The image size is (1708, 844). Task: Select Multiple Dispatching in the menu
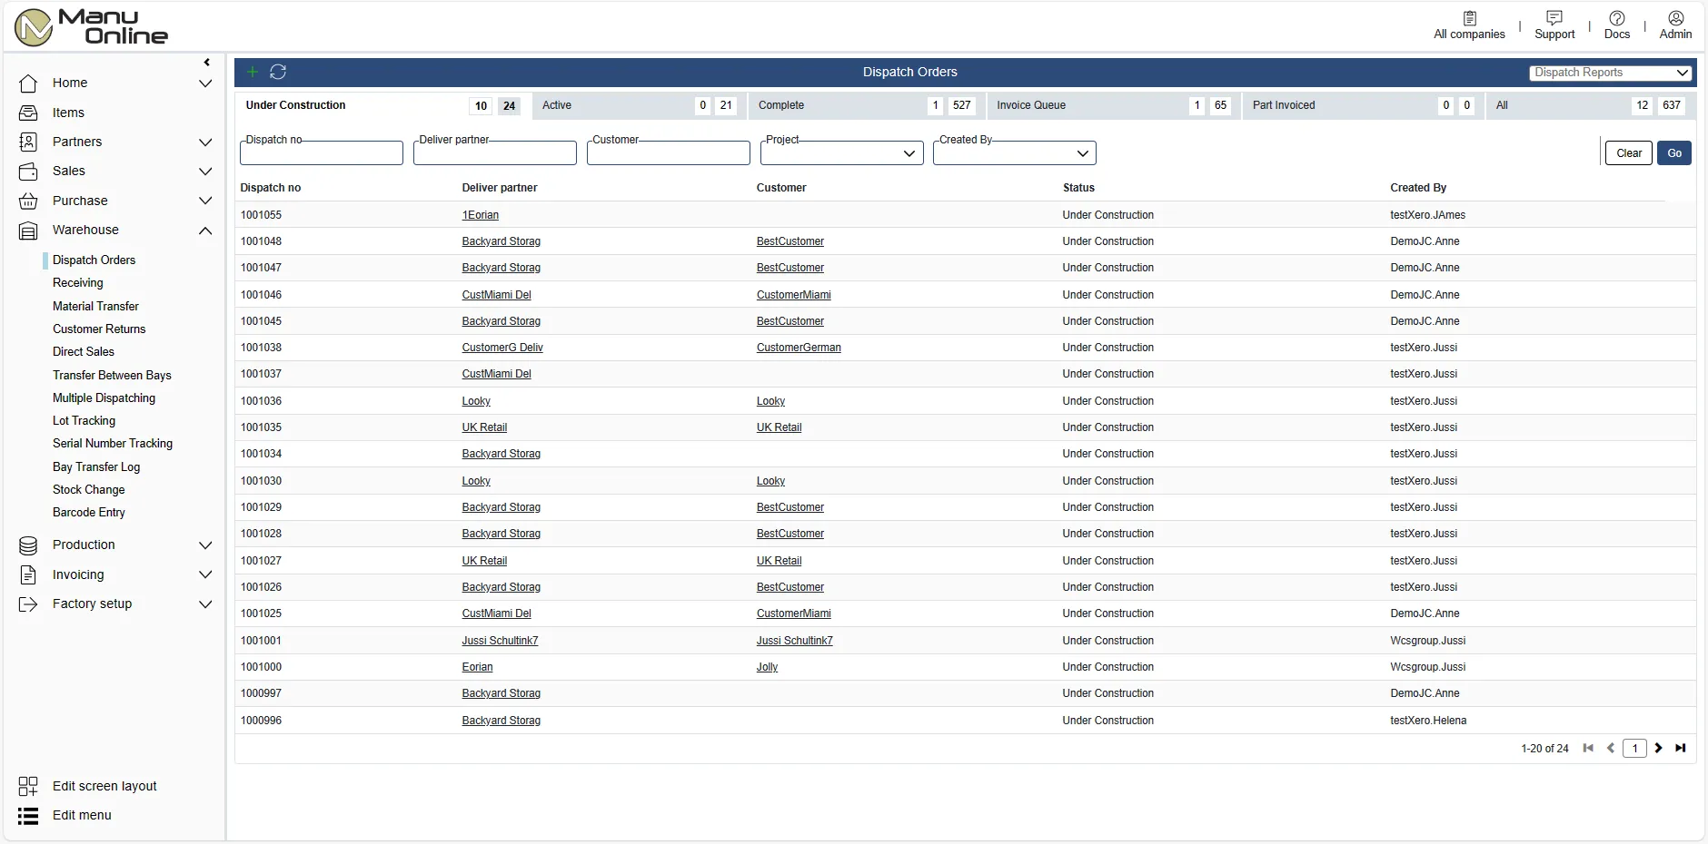coord(104,397)
